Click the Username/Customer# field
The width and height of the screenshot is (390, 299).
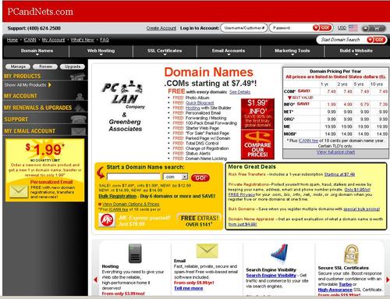244,28
